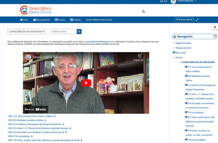Open I-9 Los Evangelios in the Navegación tree
This screenshot has height=143, width=218.
(x=195, y=140)
